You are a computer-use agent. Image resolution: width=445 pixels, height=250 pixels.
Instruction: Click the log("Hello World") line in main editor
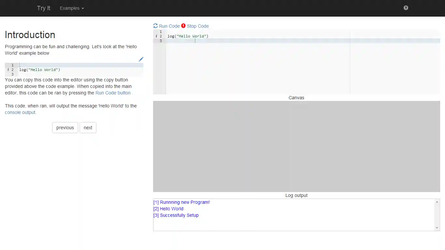click(x=188, y=36)
